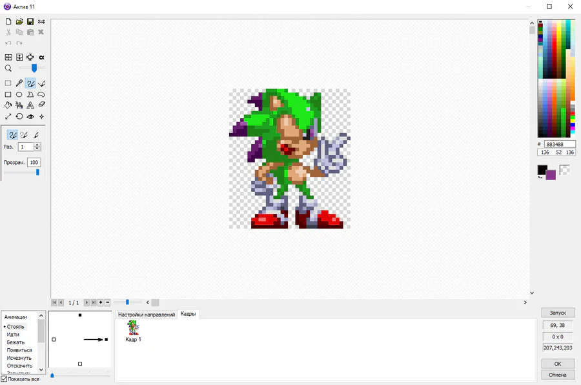The width and height of the screenshot is (581, 385).
Task: Choose the solid brush mode in options
Action: 13,135
